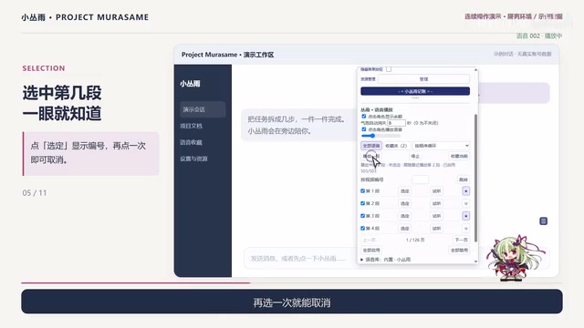The image size is (584, 328).
Task: Click the 全部启用 button
Action: pyautogui.click(x=371, y=251)
